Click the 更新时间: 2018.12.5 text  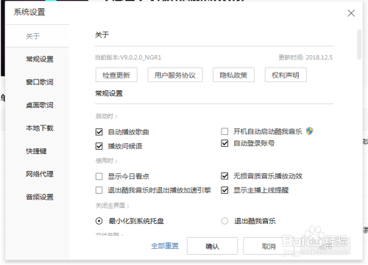coord(305,57)
